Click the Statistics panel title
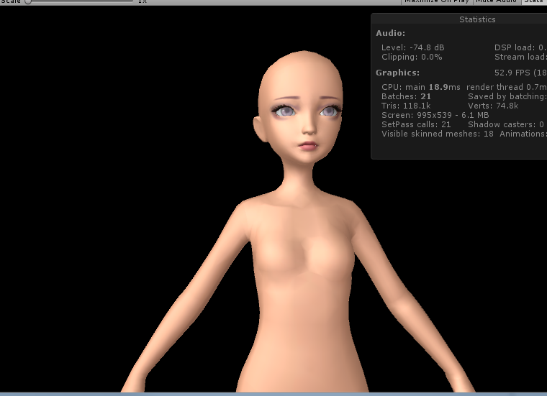Image resolution: width=547 pixels, height=396 pixels. (x=477, y=19)
